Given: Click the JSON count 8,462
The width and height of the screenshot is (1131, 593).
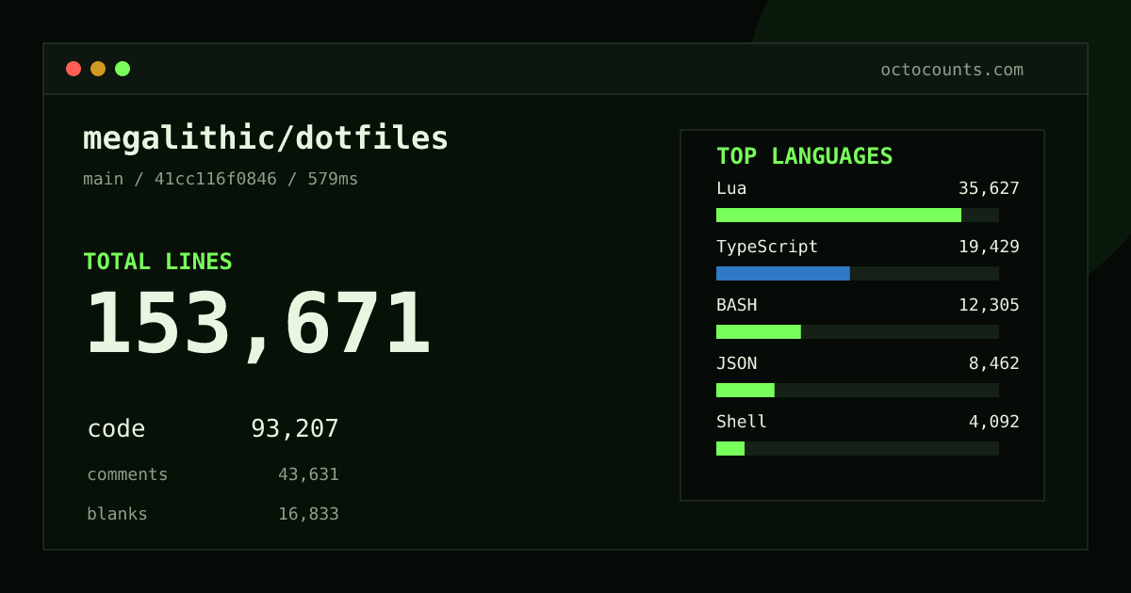Looking at the screenshot, I should (994, 363).
